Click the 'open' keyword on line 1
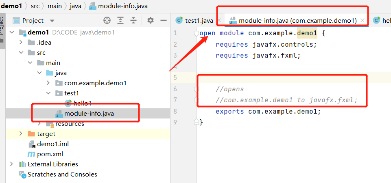391x183 pixels. [x=208, y=33]
